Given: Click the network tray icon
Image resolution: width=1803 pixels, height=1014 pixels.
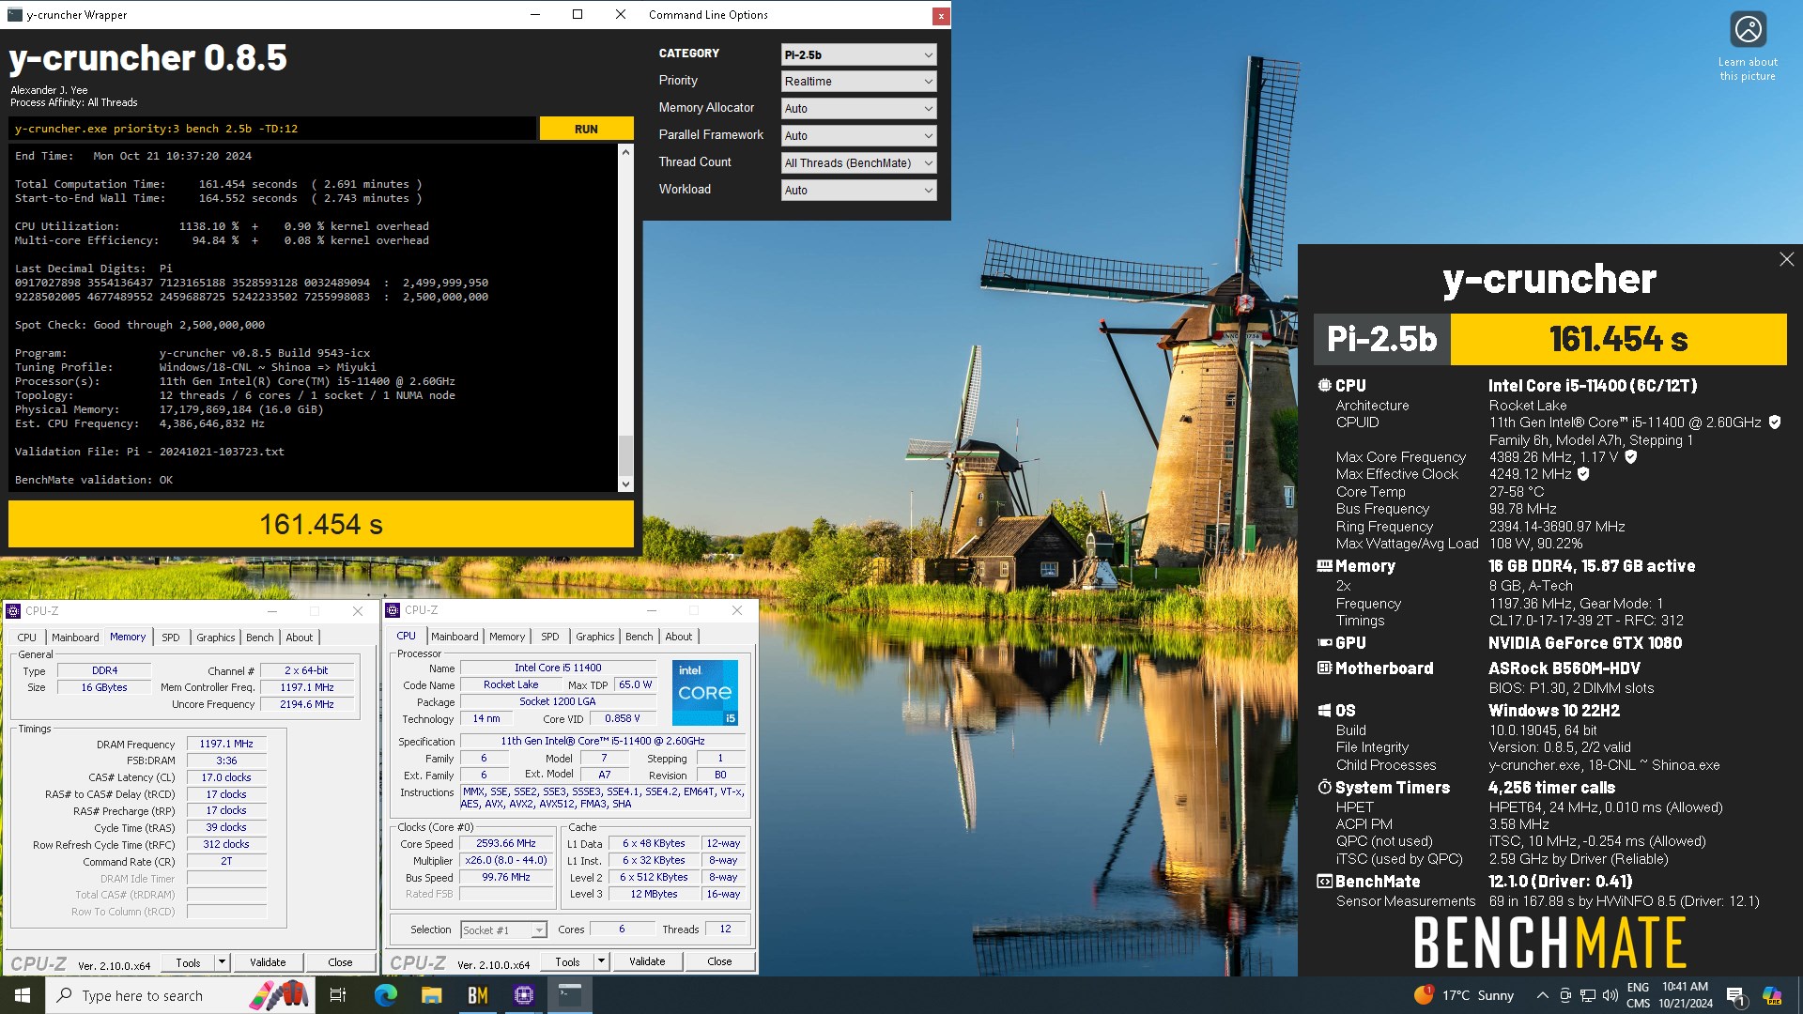Looking at the screenshot, I should click(1587, 995).
